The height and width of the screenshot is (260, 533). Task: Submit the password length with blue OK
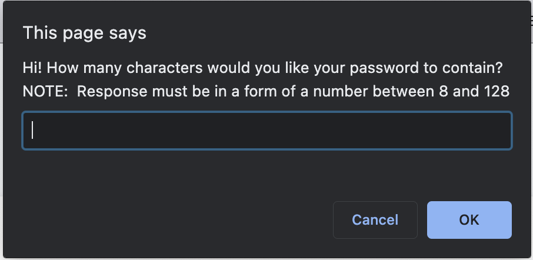click(x=469, y=220)
